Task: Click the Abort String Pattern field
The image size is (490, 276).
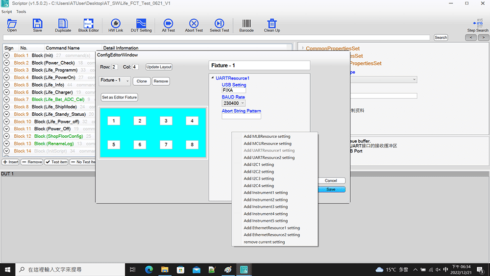Action: (x=241, y=116)
